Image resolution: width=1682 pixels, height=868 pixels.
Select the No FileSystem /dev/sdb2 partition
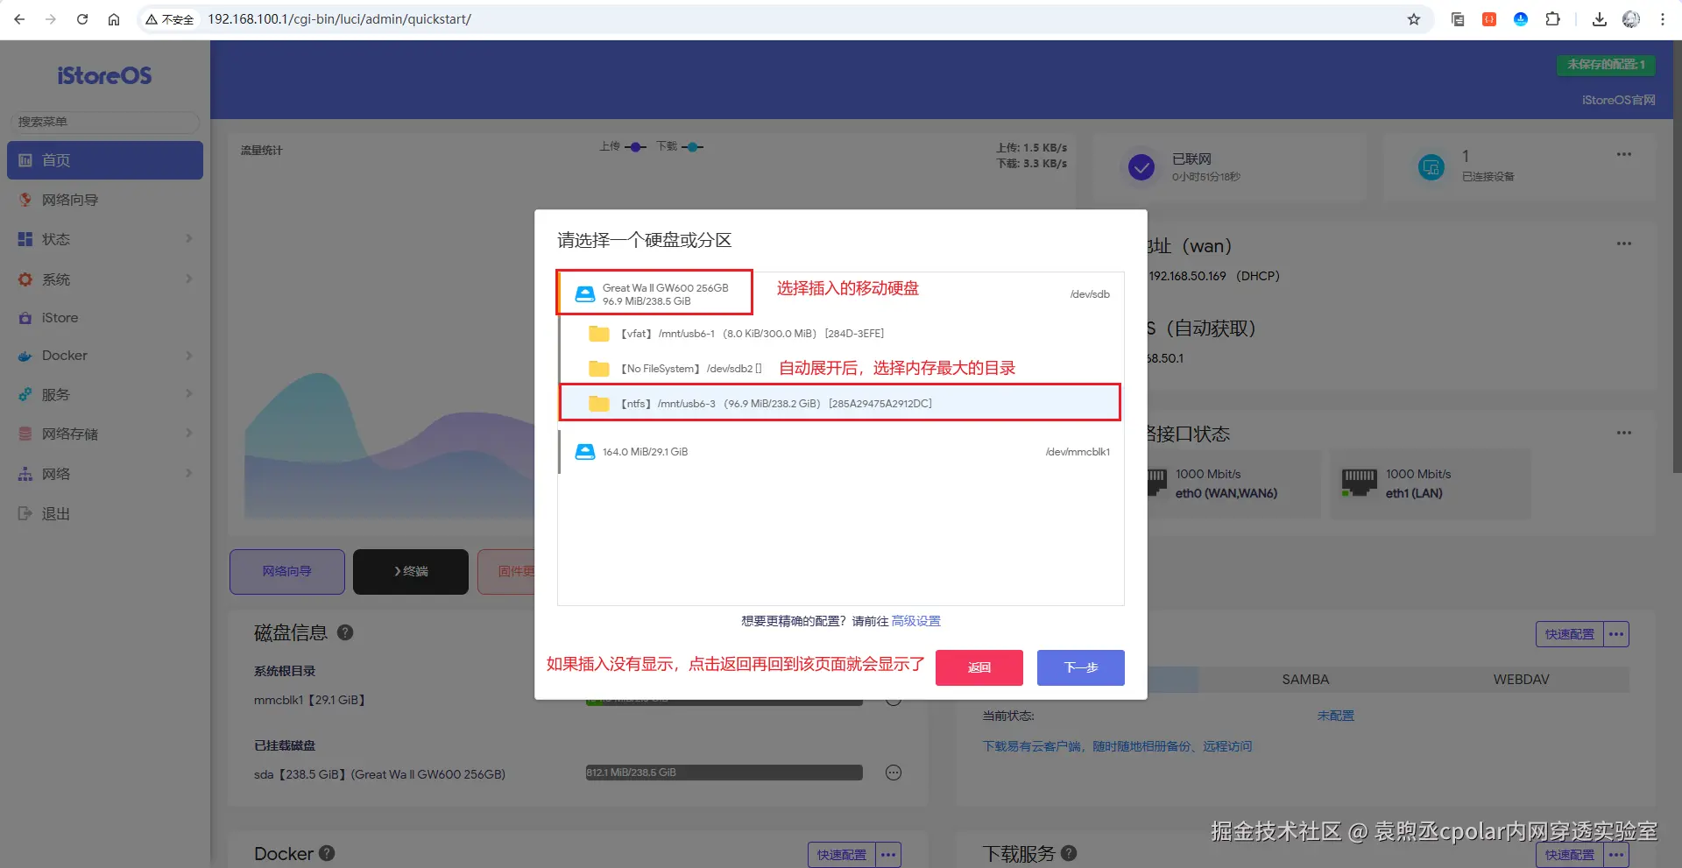(x=841, y=369)
